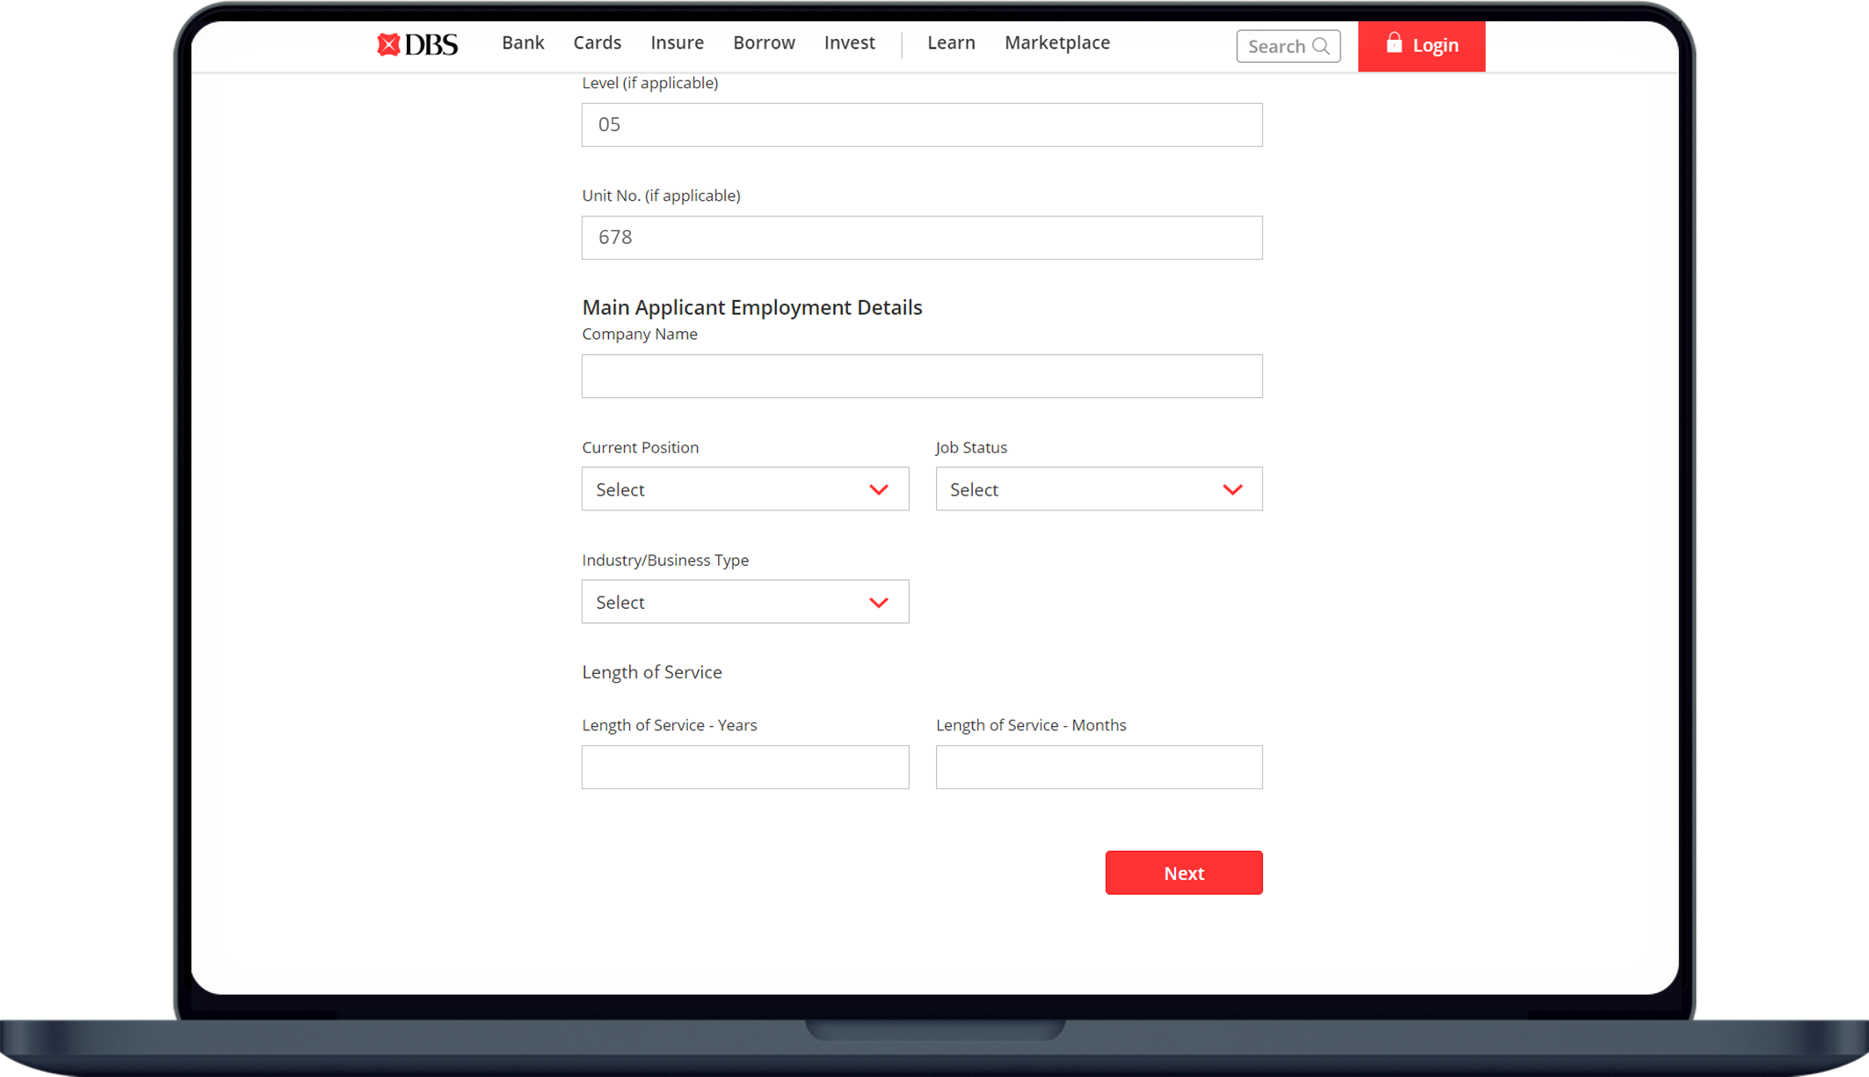
Task: Focus the Company Name text field
Action: [x=921, y=376]
